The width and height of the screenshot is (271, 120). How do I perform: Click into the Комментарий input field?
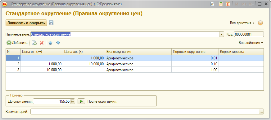[145, 112]
